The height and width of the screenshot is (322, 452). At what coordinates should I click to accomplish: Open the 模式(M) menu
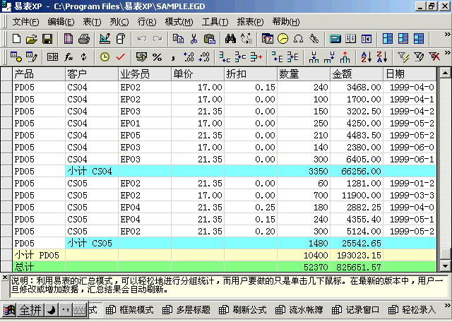[179, 22]
